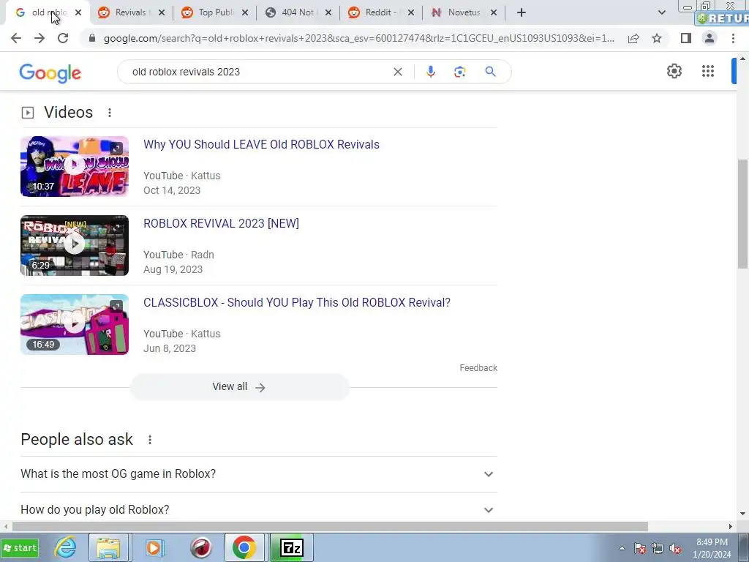The width and height of the screenshot is (749, 562).
Task: Close the 404 Not Found tab
Action: click(x=328, y=13)
